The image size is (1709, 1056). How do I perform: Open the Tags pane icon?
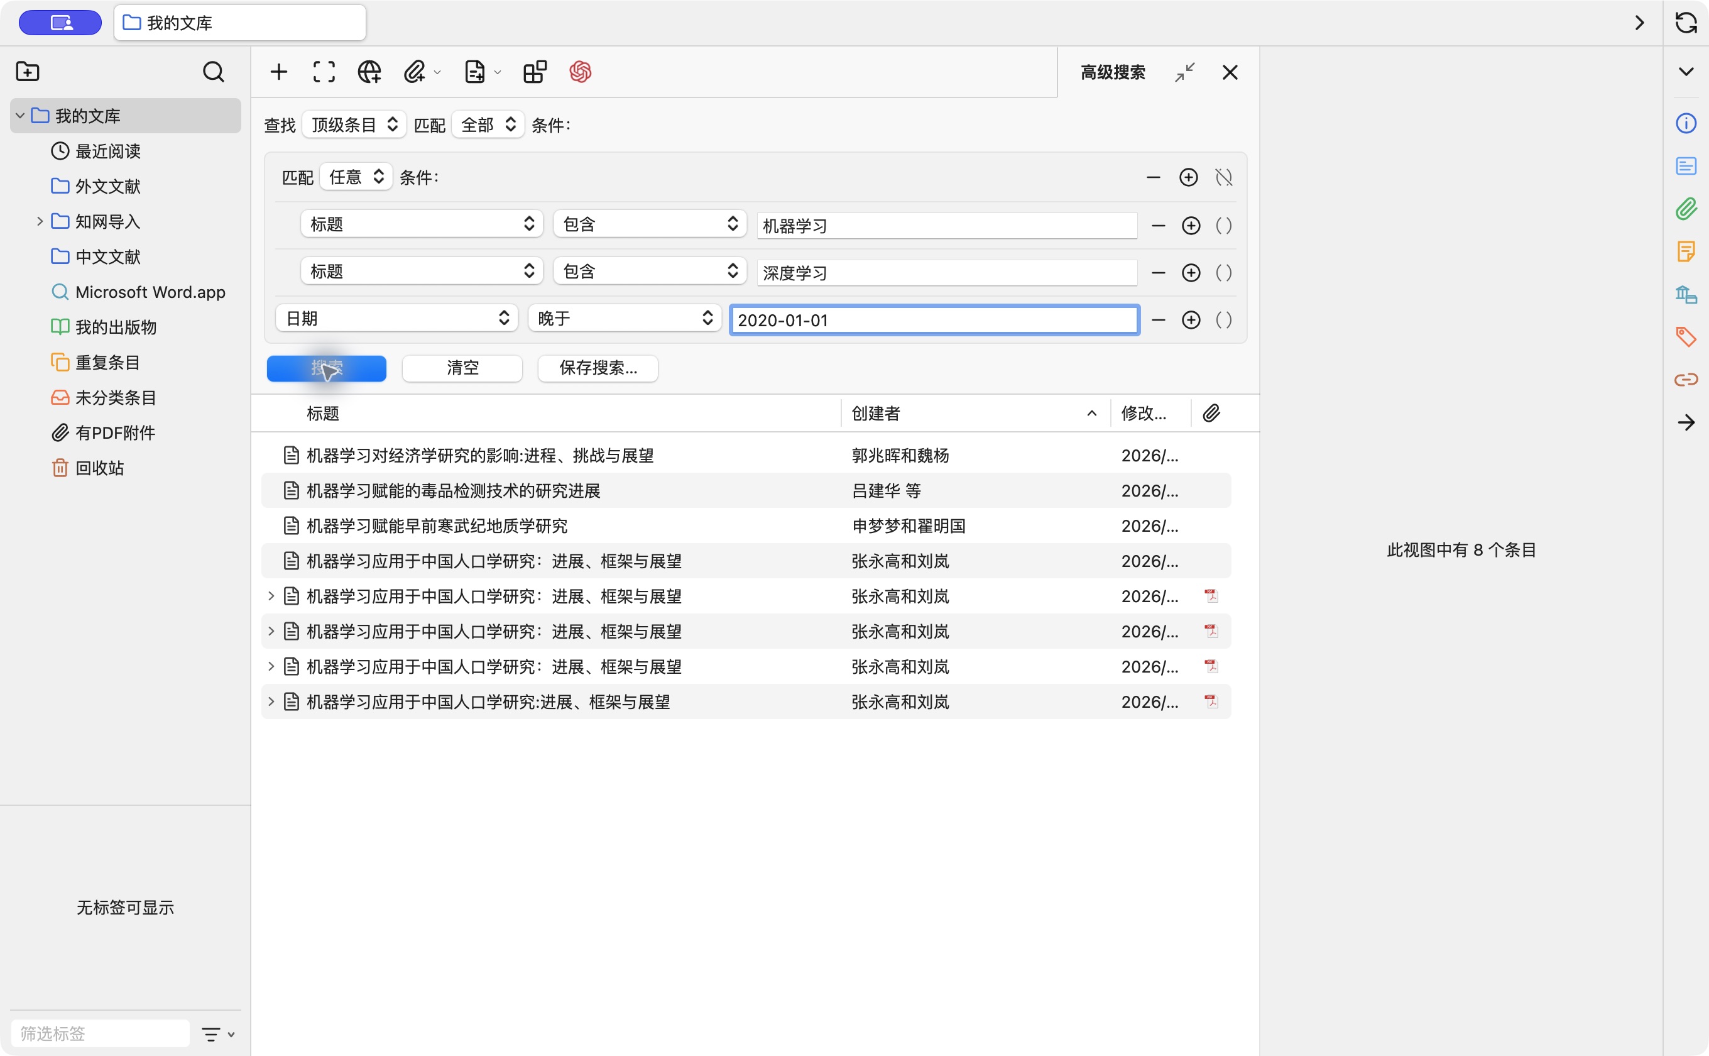pos(1685,337)
